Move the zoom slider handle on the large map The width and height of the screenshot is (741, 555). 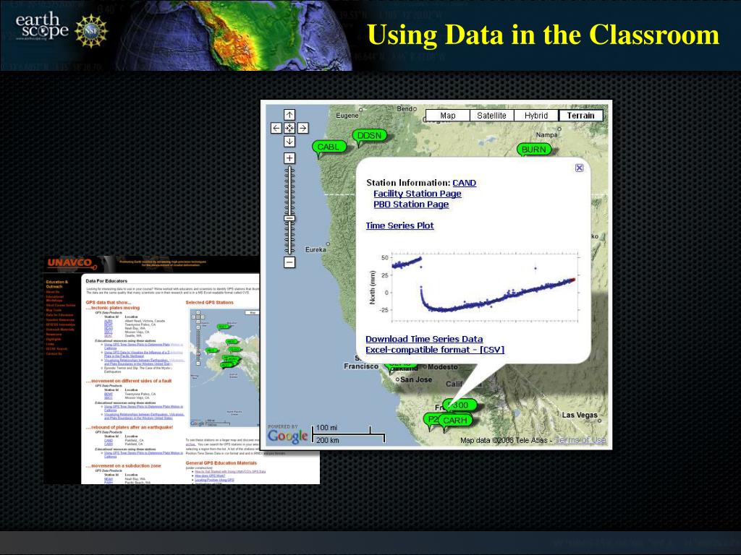click(x=289, y=218)
